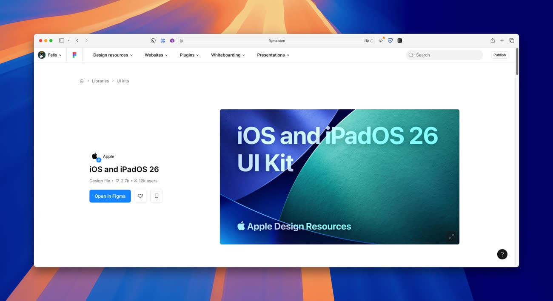The width and height of the screenshot is (553, 301).
Task: Click the purple cube extension icon
Action: coord(172,40)
